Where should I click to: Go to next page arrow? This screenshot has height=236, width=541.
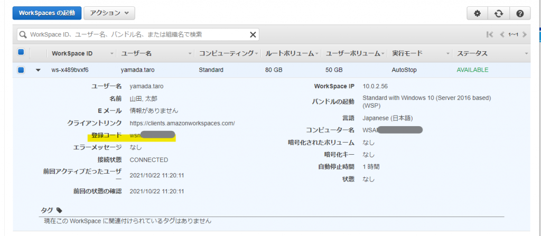[x=524, y=34]
